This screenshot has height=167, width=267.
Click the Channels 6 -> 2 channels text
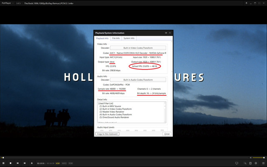149,89
